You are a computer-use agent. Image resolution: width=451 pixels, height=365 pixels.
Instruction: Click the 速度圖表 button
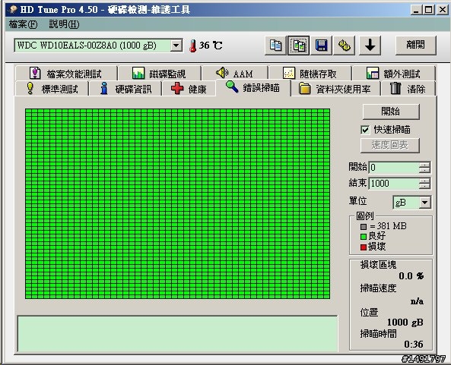pos(389,145)
